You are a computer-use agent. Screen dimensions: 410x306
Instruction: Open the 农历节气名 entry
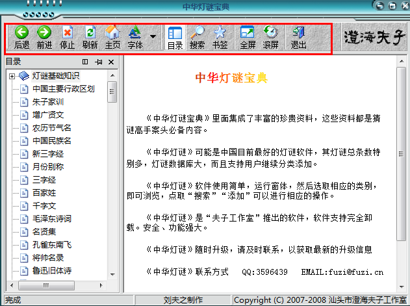52,128
